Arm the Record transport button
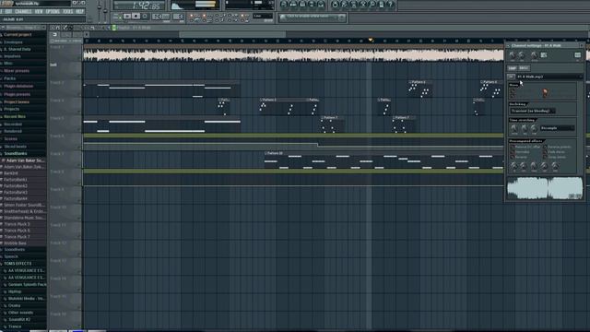 (145, 17)
